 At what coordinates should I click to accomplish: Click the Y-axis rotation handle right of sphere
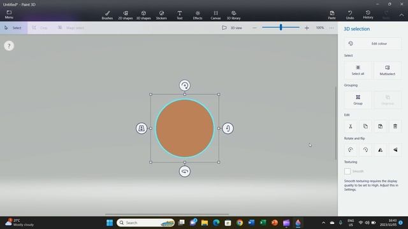pyautogui.click(x=228, y=128)
